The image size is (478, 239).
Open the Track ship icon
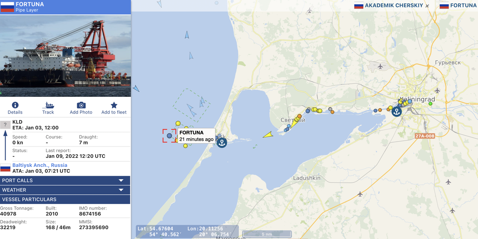48,105
